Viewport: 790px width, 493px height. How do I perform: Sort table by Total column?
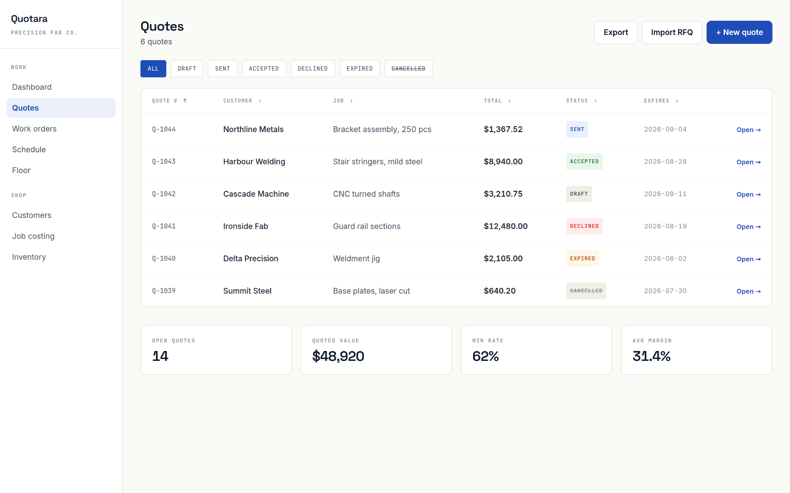[497, 101]
